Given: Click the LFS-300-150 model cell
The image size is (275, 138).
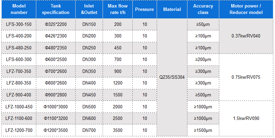Looking at the screenshot, I should coord(19,24).
